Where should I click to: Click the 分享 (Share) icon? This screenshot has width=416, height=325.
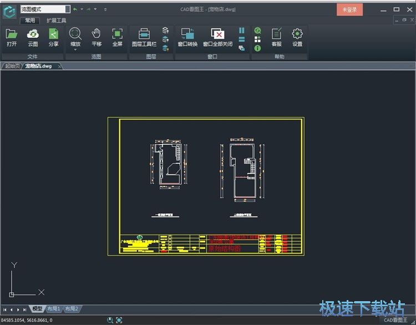click(53, 37)
